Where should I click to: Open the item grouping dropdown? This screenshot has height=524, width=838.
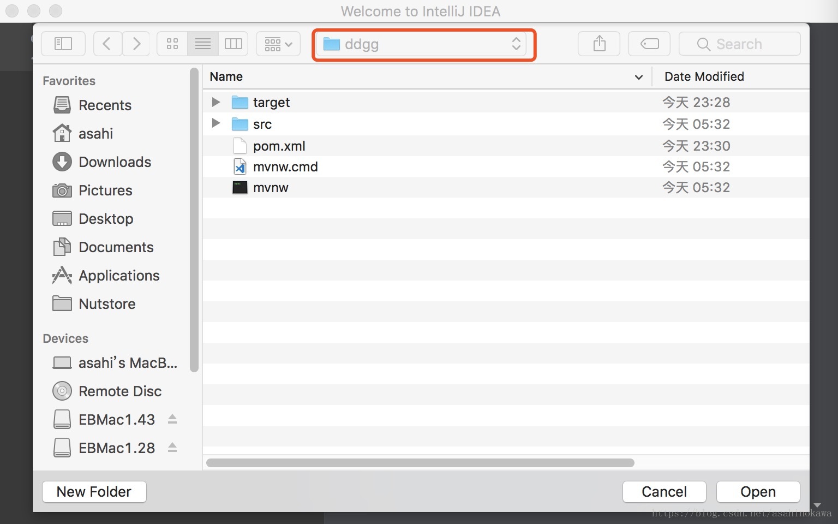(278, 44)
